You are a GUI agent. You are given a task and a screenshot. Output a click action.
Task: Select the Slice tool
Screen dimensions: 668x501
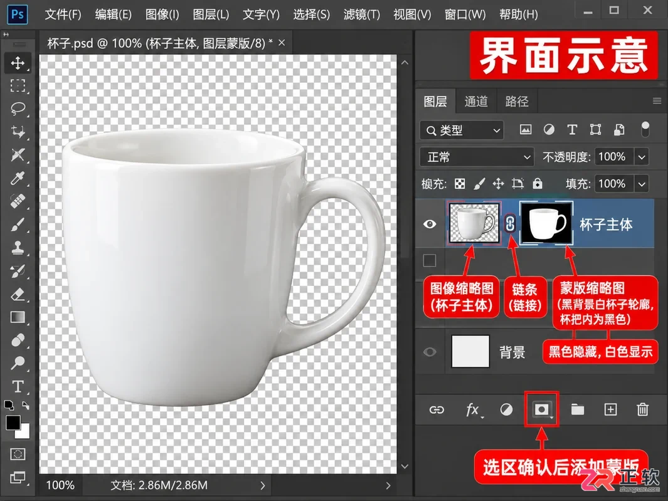18,155
